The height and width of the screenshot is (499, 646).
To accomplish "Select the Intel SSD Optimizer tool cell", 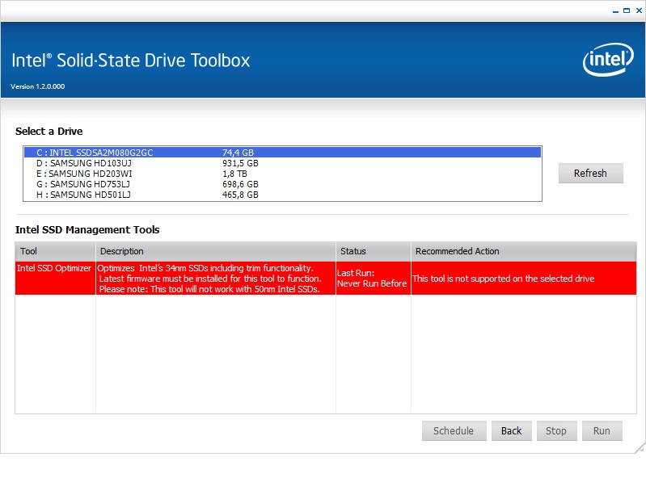I will [x=55, y=278].
